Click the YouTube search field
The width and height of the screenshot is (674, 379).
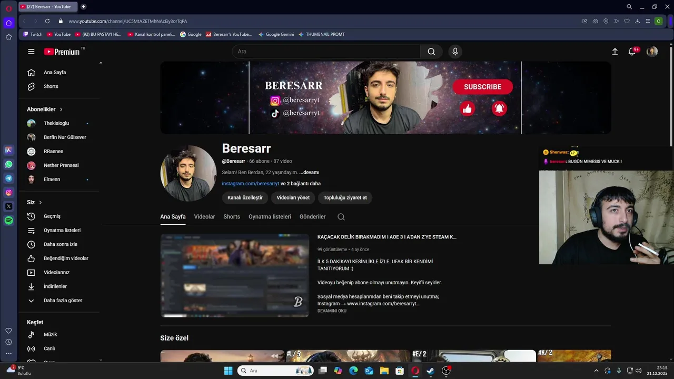(326, 52)
